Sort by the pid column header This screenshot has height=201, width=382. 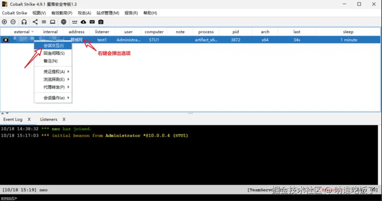[x=236, y=32]
